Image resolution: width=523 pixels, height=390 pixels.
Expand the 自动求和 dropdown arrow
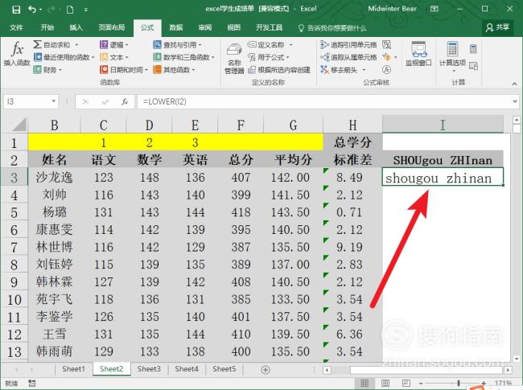coord(76,45)
